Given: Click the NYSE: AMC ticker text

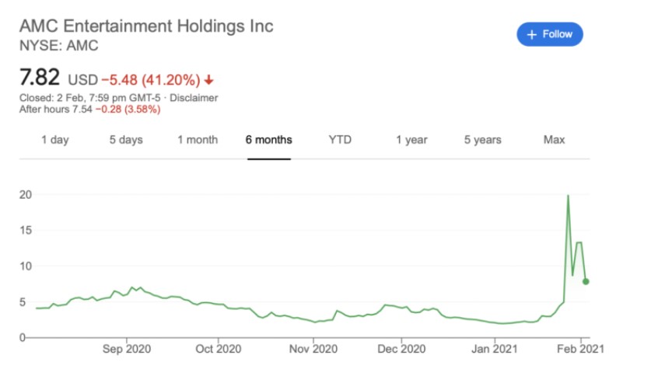Looking at the screenshot, I should [x=59, y=45].
